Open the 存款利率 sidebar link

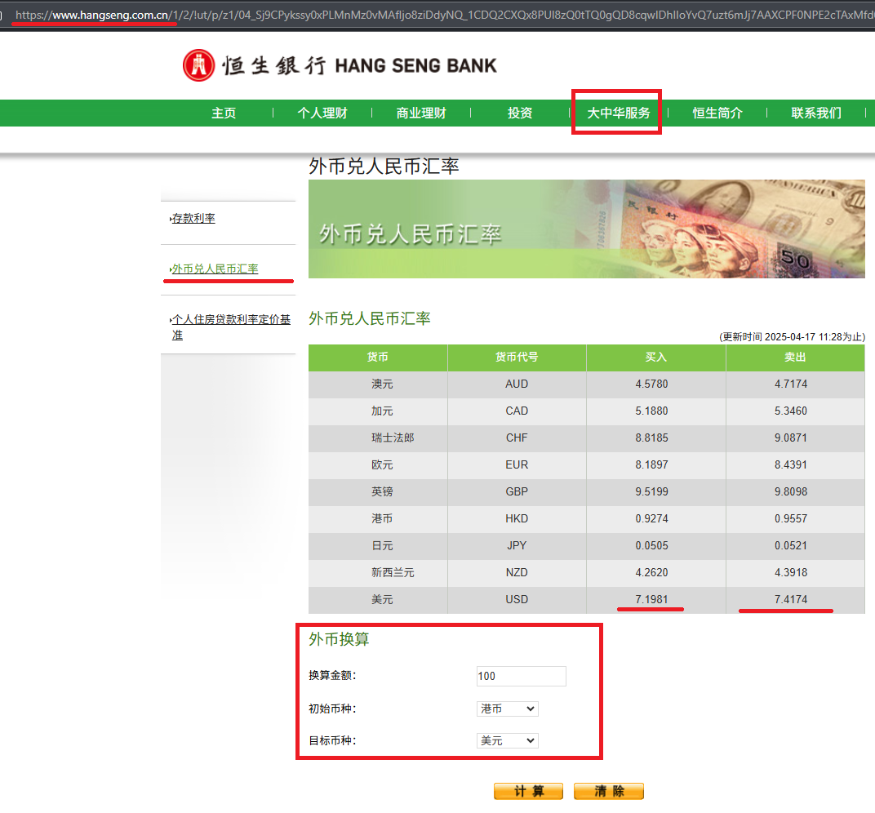[193, 219]
